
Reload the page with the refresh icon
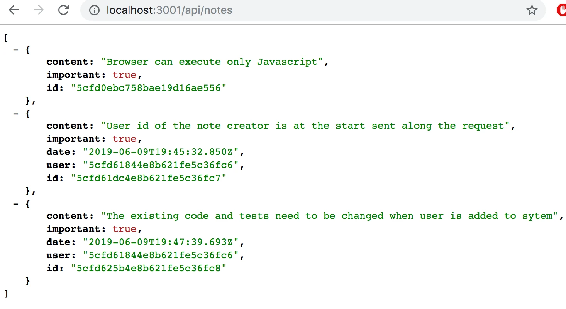pyautogui.click(x=63, y=10)
